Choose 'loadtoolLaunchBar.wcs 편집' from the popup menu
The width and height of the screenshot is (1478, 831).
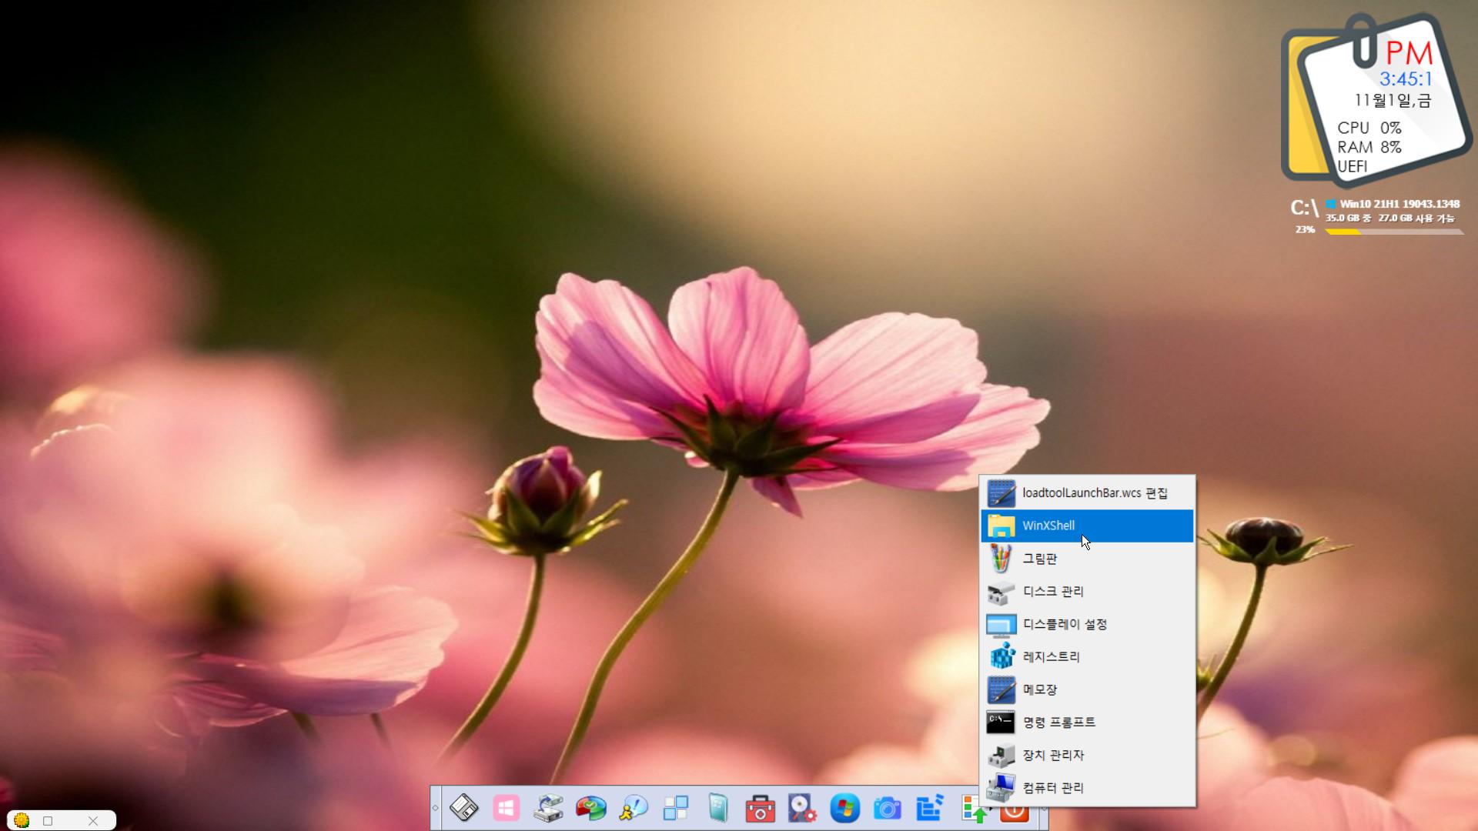pos(1087,493)
